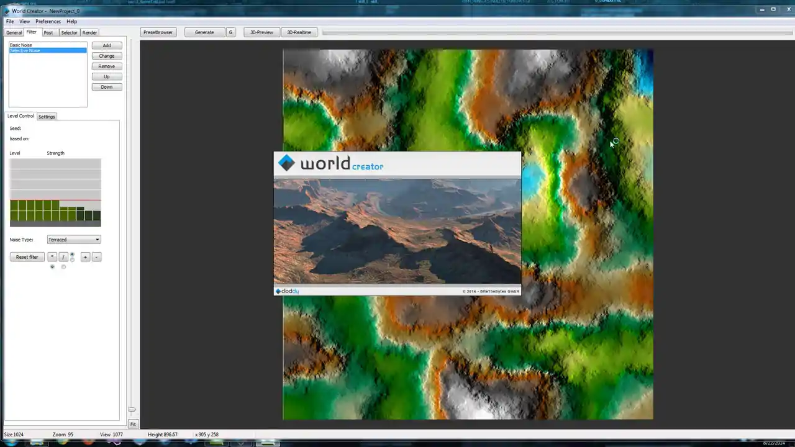Adjust the Level Strength bar graph
Image resolution: width=795 pixels, height=447 pixels.
point(55,192)
